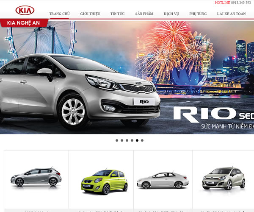The width and height of the screenshot is (254, 212).
Task: Expand the Dịch Vụ menu
Action: click(x=171, y=14)
